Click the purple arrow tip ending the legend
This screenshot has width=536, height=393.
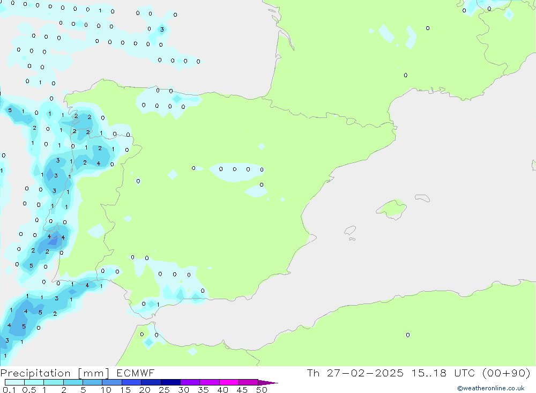pyautogui.click(x=268, y=383)
